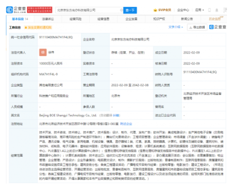Click the 进出口企业代码 label
The height and width of the screenshot is (187, 228).
pos(165,116)
